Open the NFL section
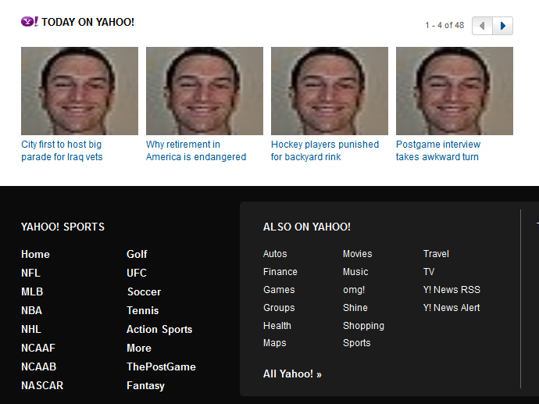 (x=30, y=273)
